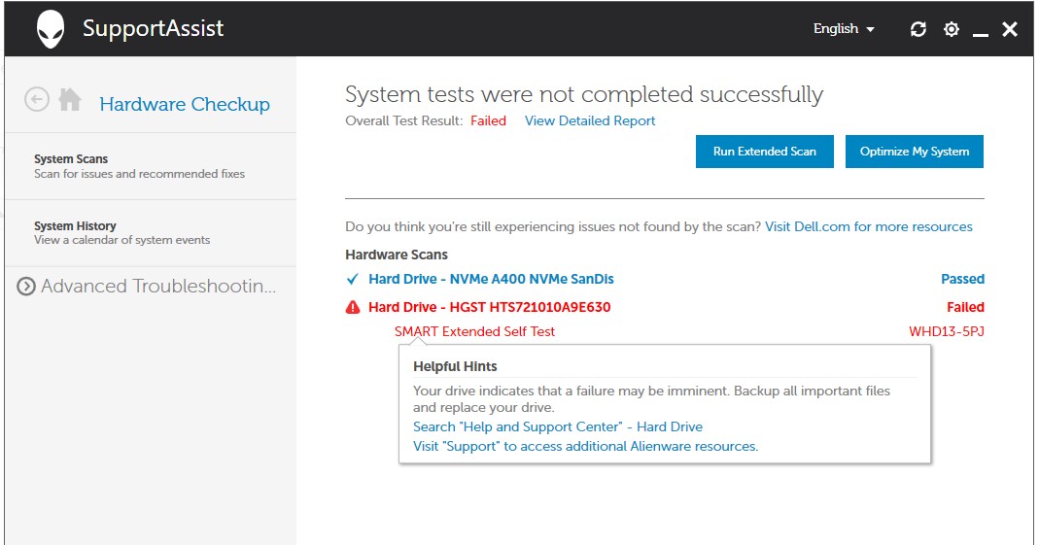Screen dimensions: 1039x545
Task: Click the refresh icon in title bar
Action: click(x=918, y=29)
